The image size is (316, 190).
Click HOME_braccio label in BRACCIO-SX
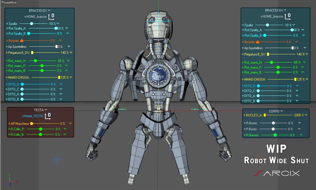273,16
